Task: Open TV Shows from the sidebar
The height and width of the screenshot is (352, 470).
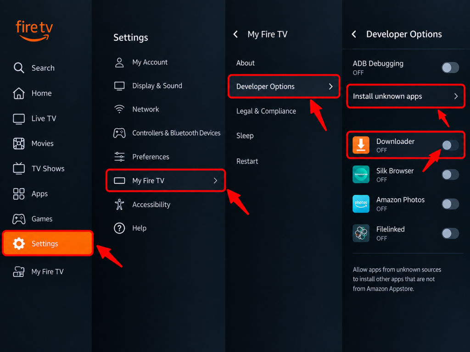Action: (x=48, y=169)
